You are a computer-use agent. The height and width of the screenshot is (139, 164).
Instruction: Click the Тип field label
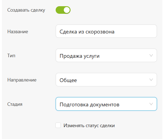tap(11, 56)
